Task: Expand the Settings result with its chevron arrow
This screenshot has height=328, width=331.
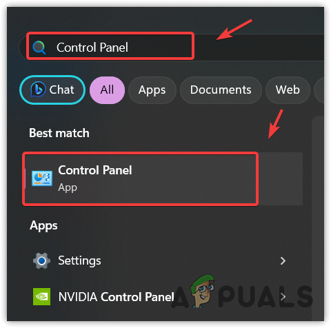Action: click(283, 260)
